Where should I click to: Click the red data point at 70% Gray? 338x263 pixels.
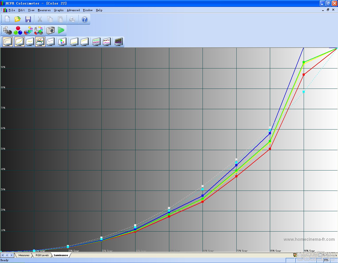pos(236,176)
